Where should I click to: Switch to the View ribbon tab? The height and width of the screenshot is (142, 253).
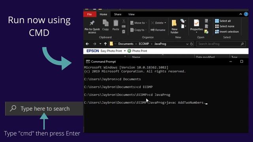131,14
